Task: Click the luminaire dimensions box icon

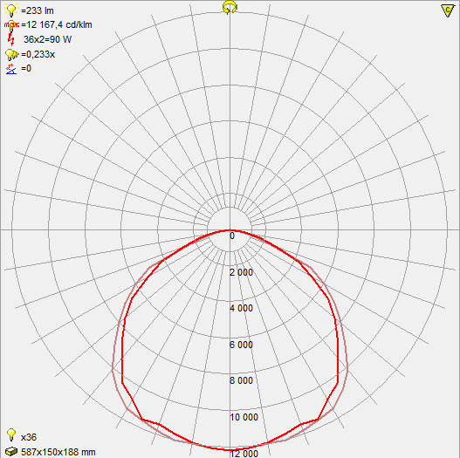Action: [11, 452]
